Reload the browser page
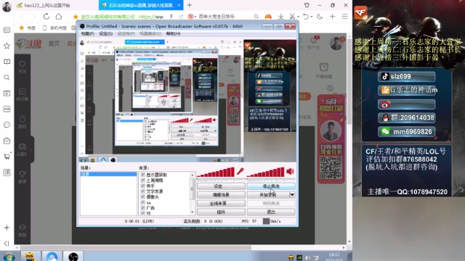The image size is (465, 261). tap(46, 17)
